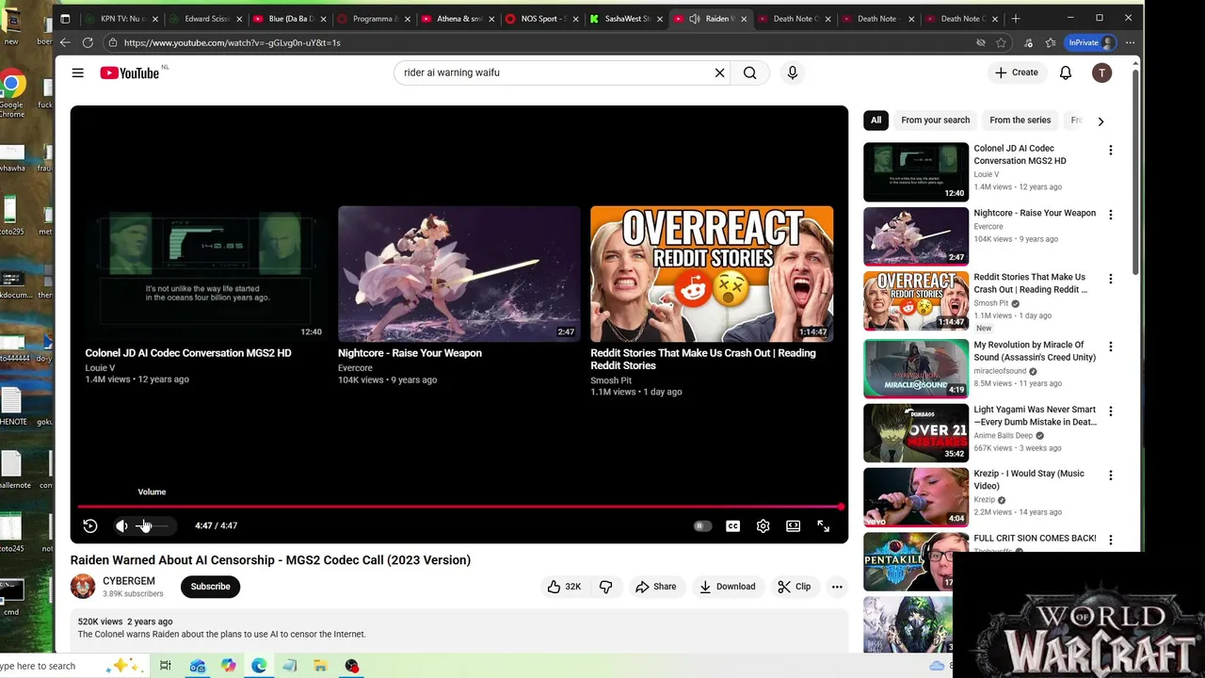Image resolution: width=1205 pixels, height=678 pixels.
Task: Open the account avatar menu
Action: (x=1101, y=73)
